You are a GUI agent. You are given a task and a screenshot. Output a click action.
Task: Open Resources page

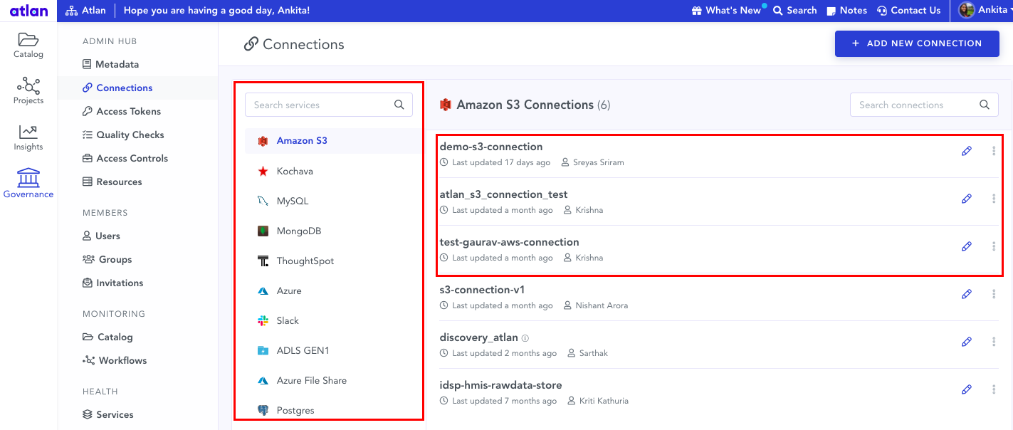point(112,182)
